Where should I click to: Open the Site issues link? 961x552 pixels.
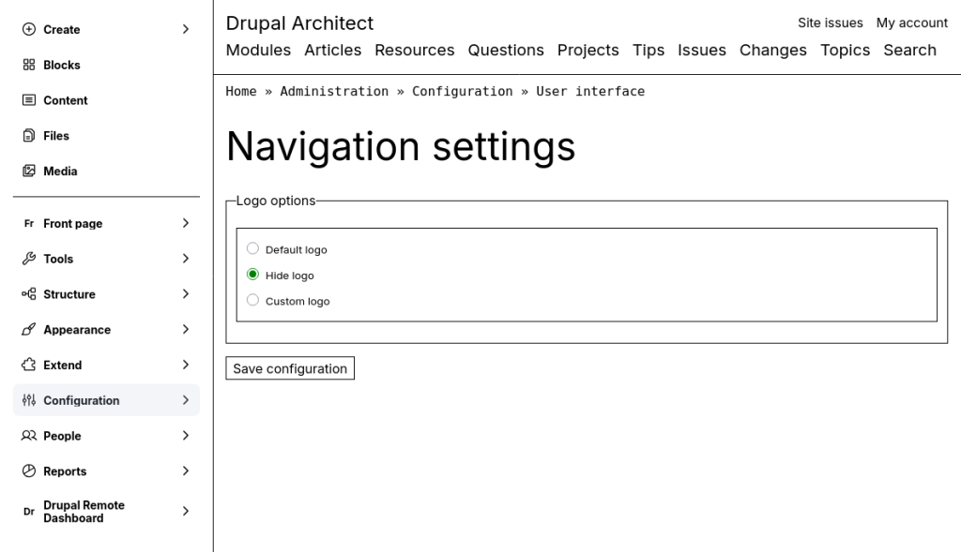point(830,23)
